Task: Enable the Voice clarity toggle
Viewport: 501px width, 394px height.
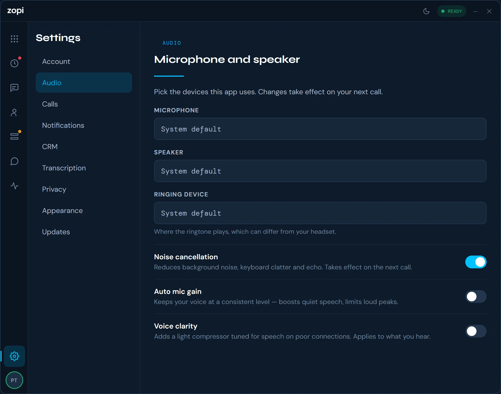Action: [476, 331]
